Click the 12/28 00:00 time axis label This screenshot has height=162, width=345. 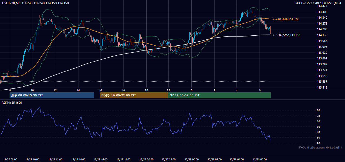pos(191,160)
